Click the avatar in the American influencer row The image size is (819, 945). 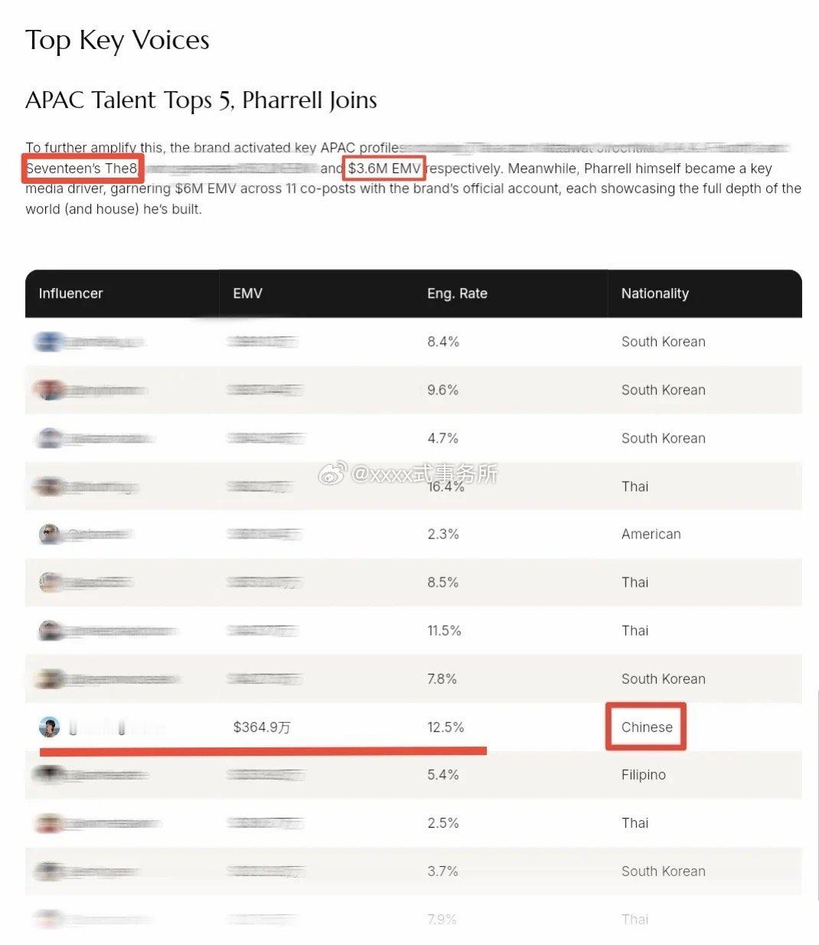[49, 534]
